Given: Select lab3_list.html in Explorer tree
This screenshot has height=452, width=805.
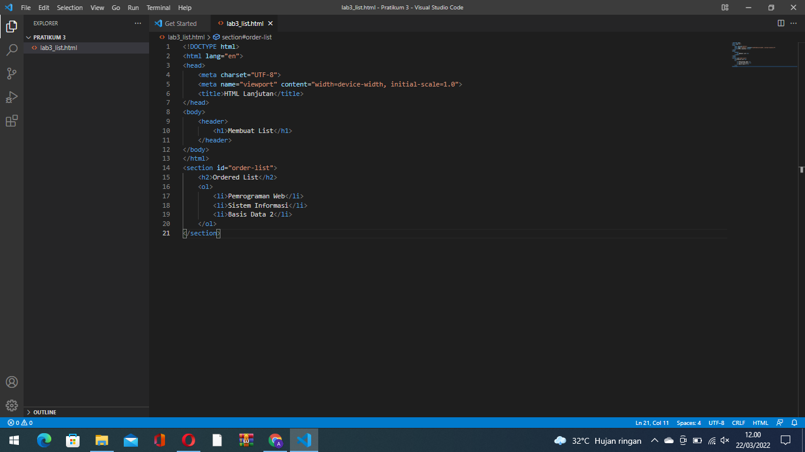Looking at the screenshot, I should click(86, 48).
